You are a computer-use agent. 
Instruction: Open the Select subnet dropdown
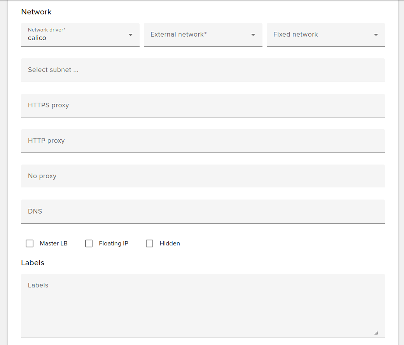click(202, 70)
